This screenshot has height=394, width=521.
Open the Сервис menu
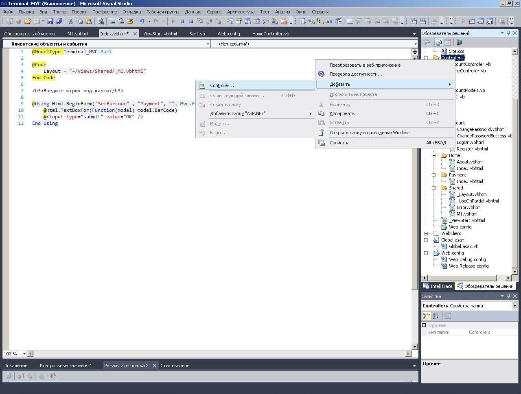click(214, 12)
